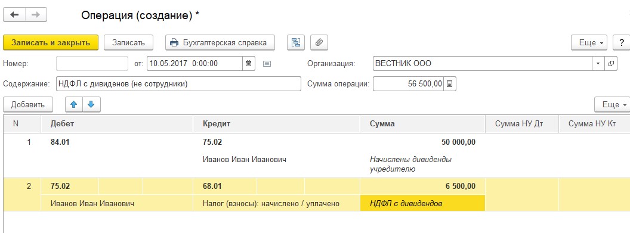630x233 pixels.
Task: Click into the Содержание text field
Action: coord(178,84)
